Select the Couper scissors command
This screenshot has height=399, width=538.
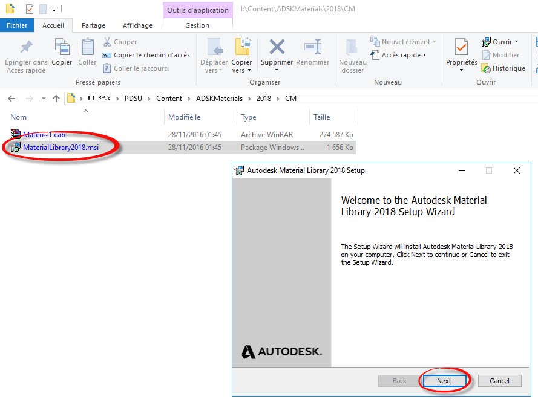click(120, 42)
